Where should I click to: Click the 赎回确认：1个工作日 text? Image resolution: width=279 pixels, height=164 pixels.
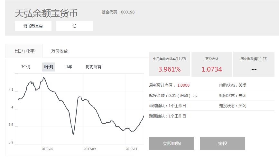(x=167, y=116)
